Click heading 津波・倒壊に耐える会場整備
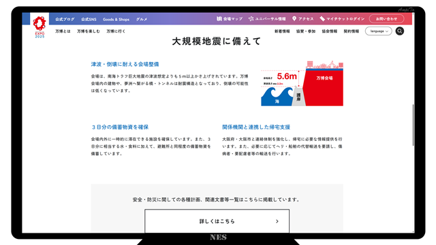The image size is (436, 245). pos(125,64)
